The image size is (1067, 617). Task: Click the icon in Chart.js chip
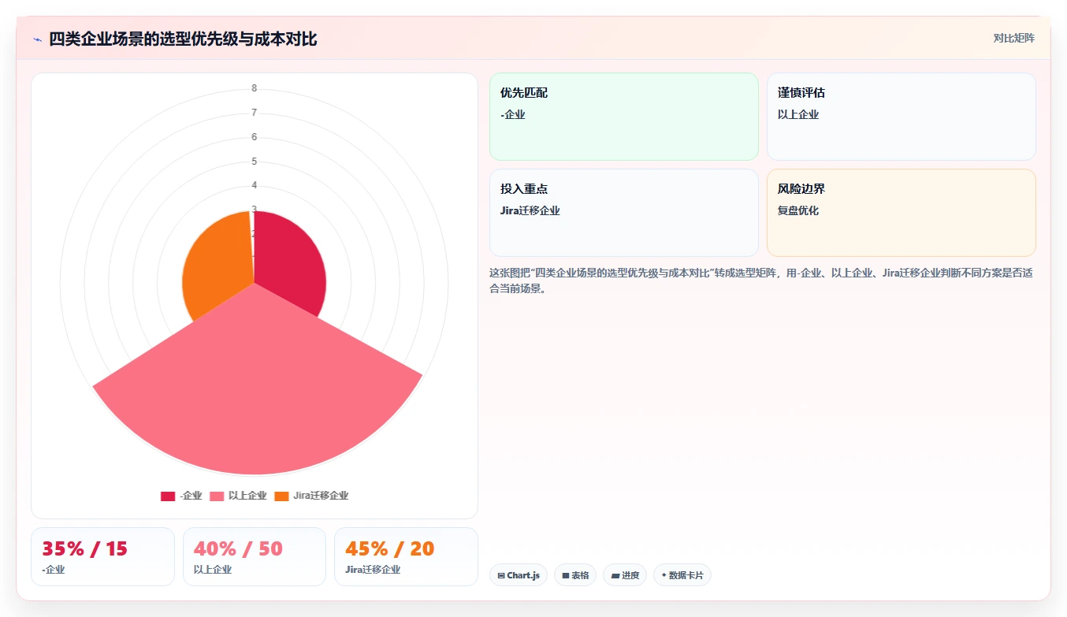click(501, 576)
